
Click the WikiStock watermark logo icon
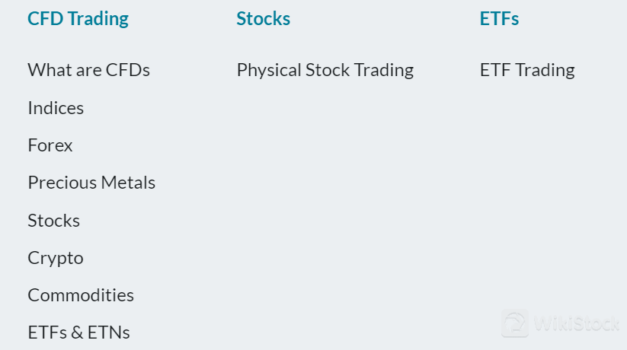click(x=515, y=323)
